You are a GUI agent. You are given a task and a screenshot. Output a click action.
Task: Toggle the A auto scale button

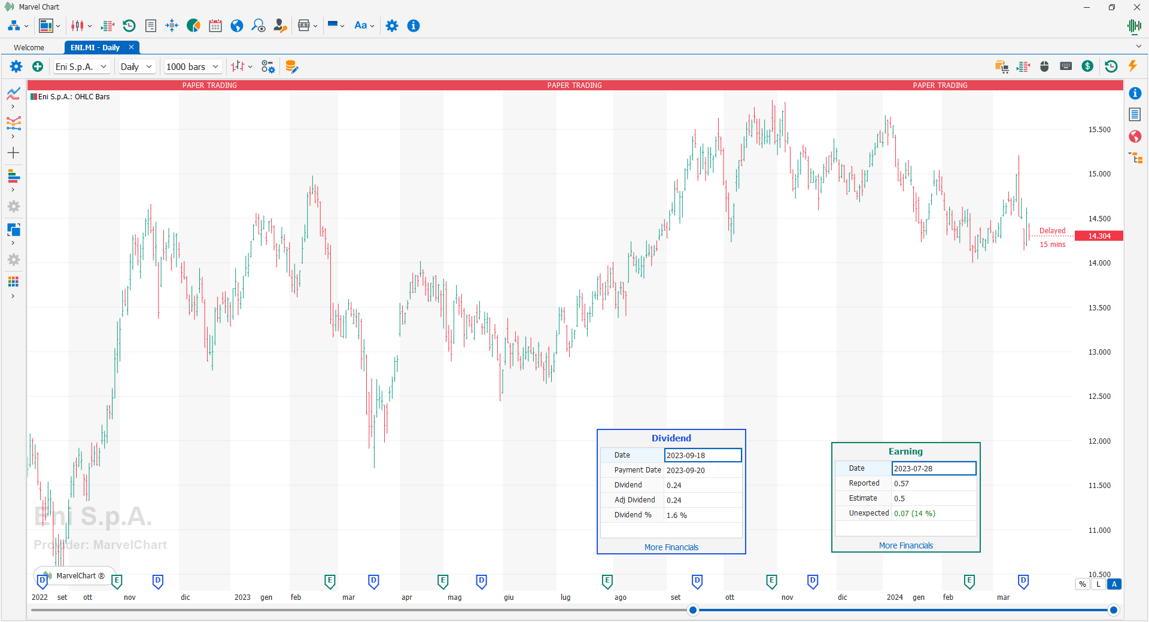coord(1114,584)
